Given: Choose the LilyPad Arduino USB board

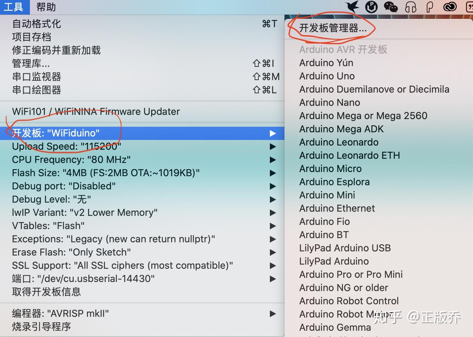Looking at the screenshot, I should click(345, 248).
